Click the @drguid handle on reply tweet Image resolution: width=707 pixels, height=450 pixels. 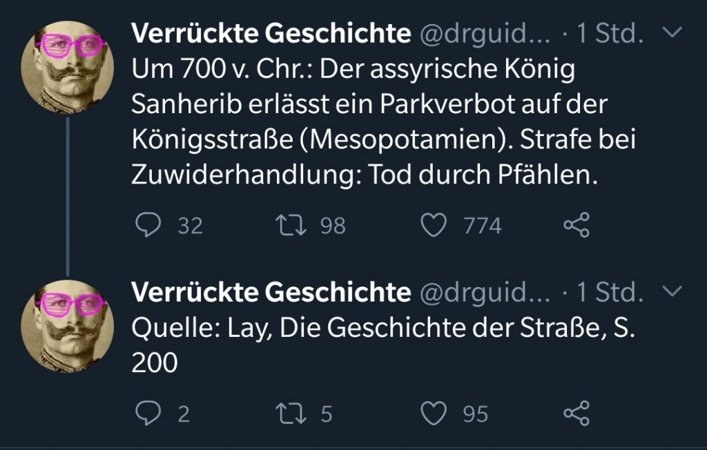(x=485, y=293)
